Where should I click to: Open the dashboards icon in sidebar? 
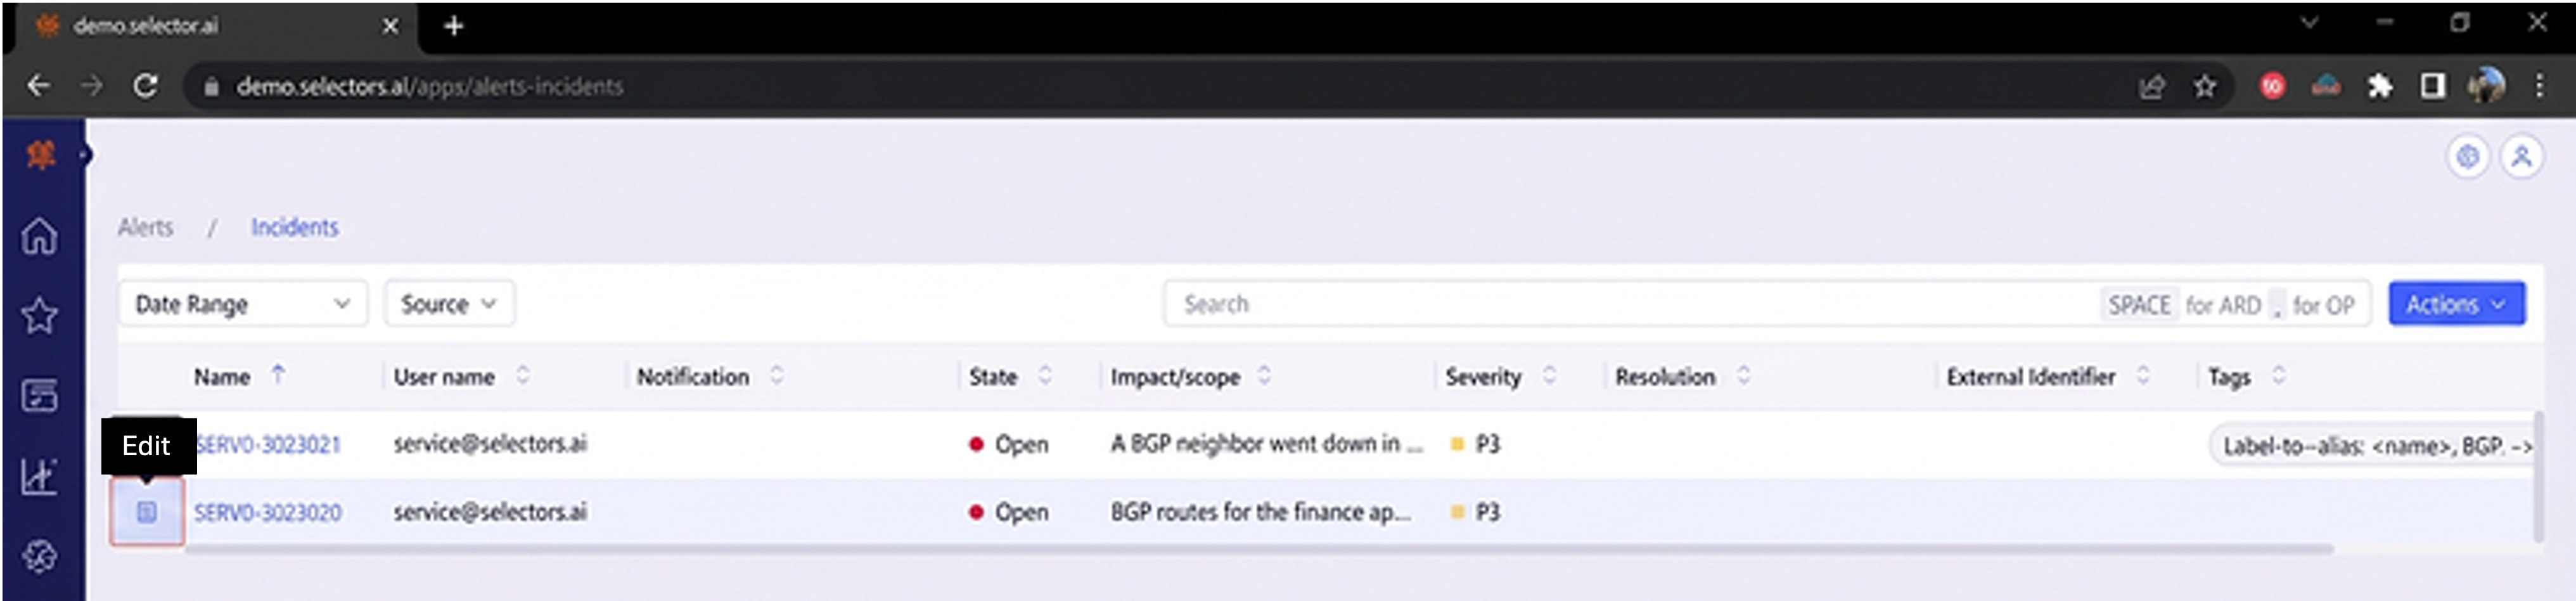(40, 396)
